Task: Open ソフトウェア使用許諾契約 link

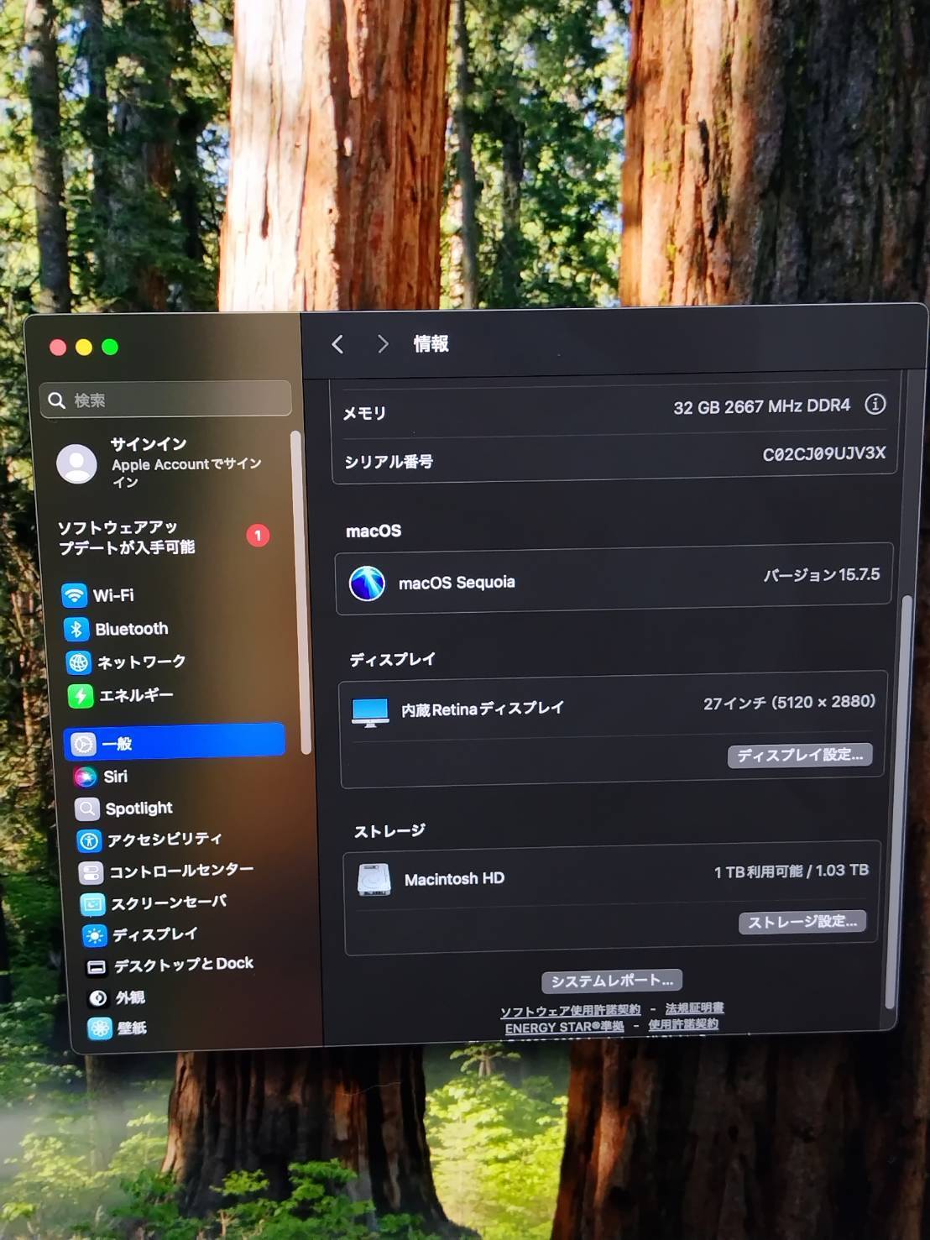Action: click(x=571, y=1011)
